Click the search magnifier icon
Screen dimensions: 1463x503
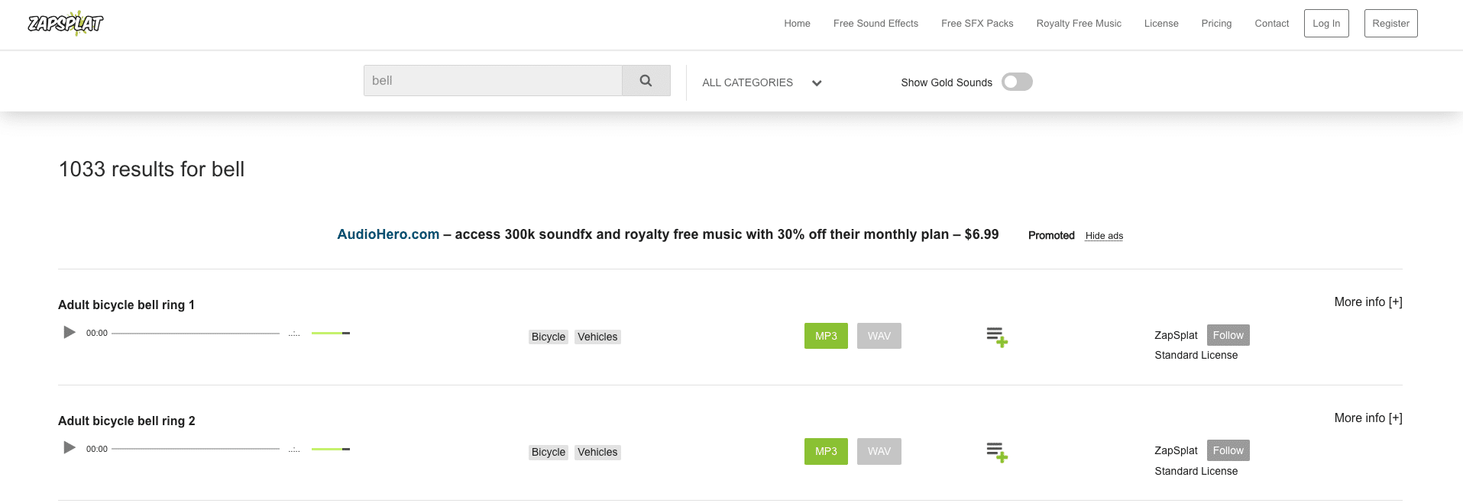tap(646, 80)
